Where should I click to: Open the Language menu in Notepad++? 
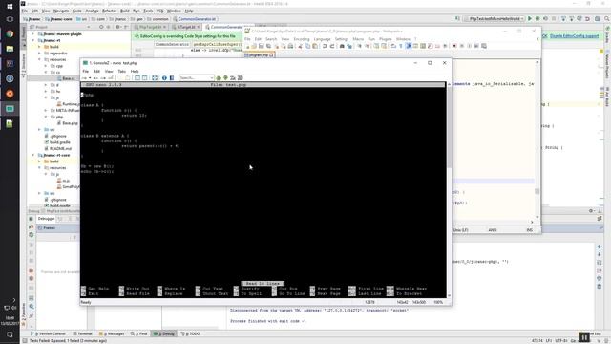(322, 39)
